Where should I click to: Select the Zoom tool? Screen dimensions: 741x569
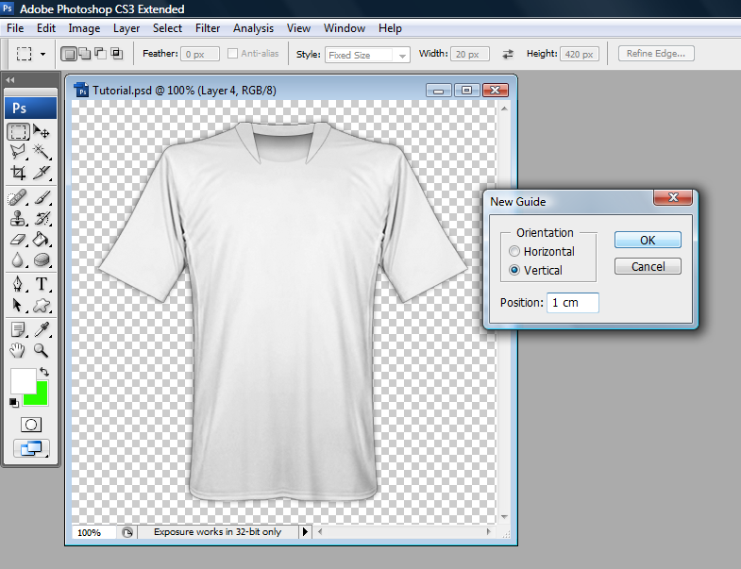pos(42,351)
